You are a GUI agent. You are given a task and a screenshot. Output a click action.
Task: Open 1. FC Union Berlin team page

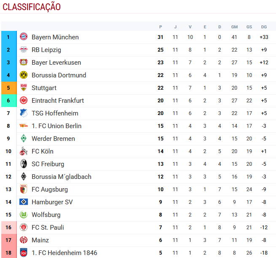[x=57, y=126]
